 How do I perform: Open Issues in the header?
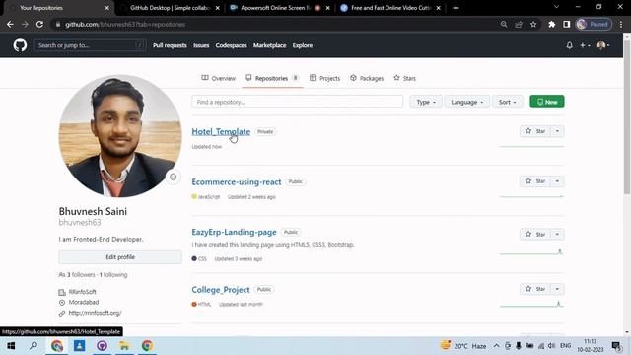[201, 45]
